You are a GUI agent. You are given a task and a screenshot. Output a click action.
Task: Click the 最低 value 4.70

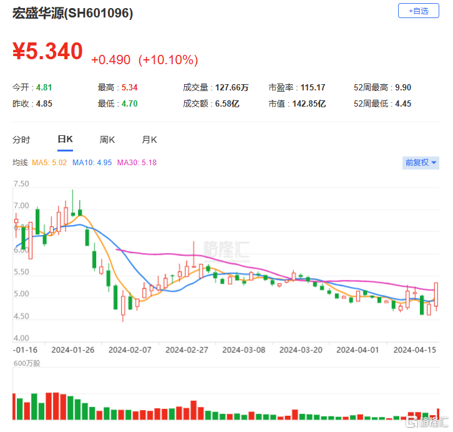129,103
